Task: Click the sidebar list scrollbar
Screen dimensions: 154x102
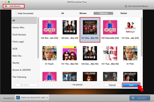Action: click(38, 38)
